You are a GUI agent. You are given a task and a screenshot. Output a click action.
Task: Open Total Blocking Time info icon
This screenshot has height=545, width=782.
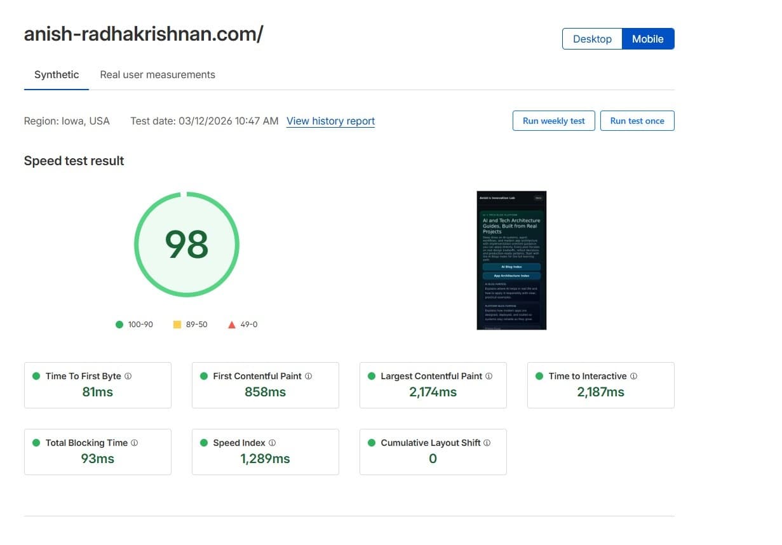coord(134,443)
